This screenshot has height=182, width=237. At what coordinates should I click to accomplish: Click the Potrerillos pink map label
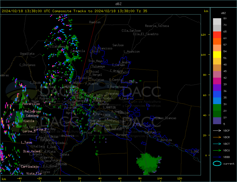click(31, 104)
